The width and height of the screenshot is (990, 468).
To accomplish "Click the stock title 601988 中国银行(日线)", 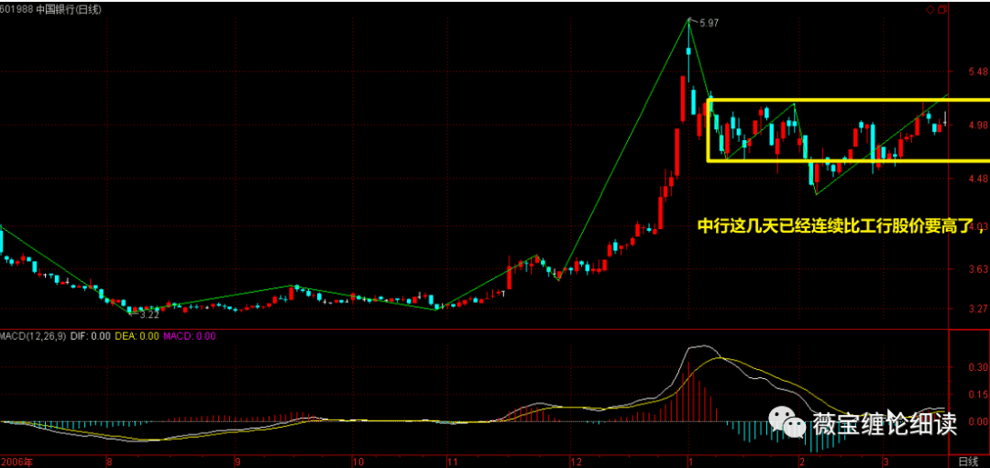I will coord(49,9).
